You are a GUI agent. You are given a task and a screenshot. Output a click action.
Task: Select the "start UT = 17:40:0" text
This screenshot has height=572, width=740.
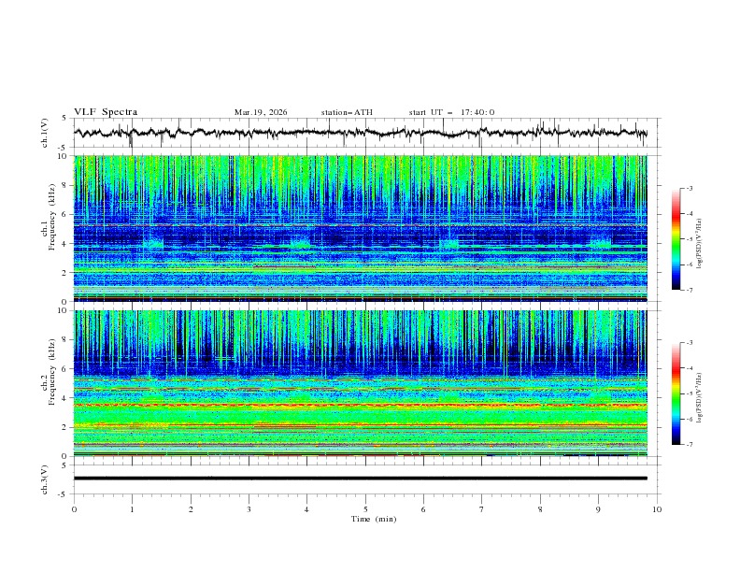coord(451,112)
